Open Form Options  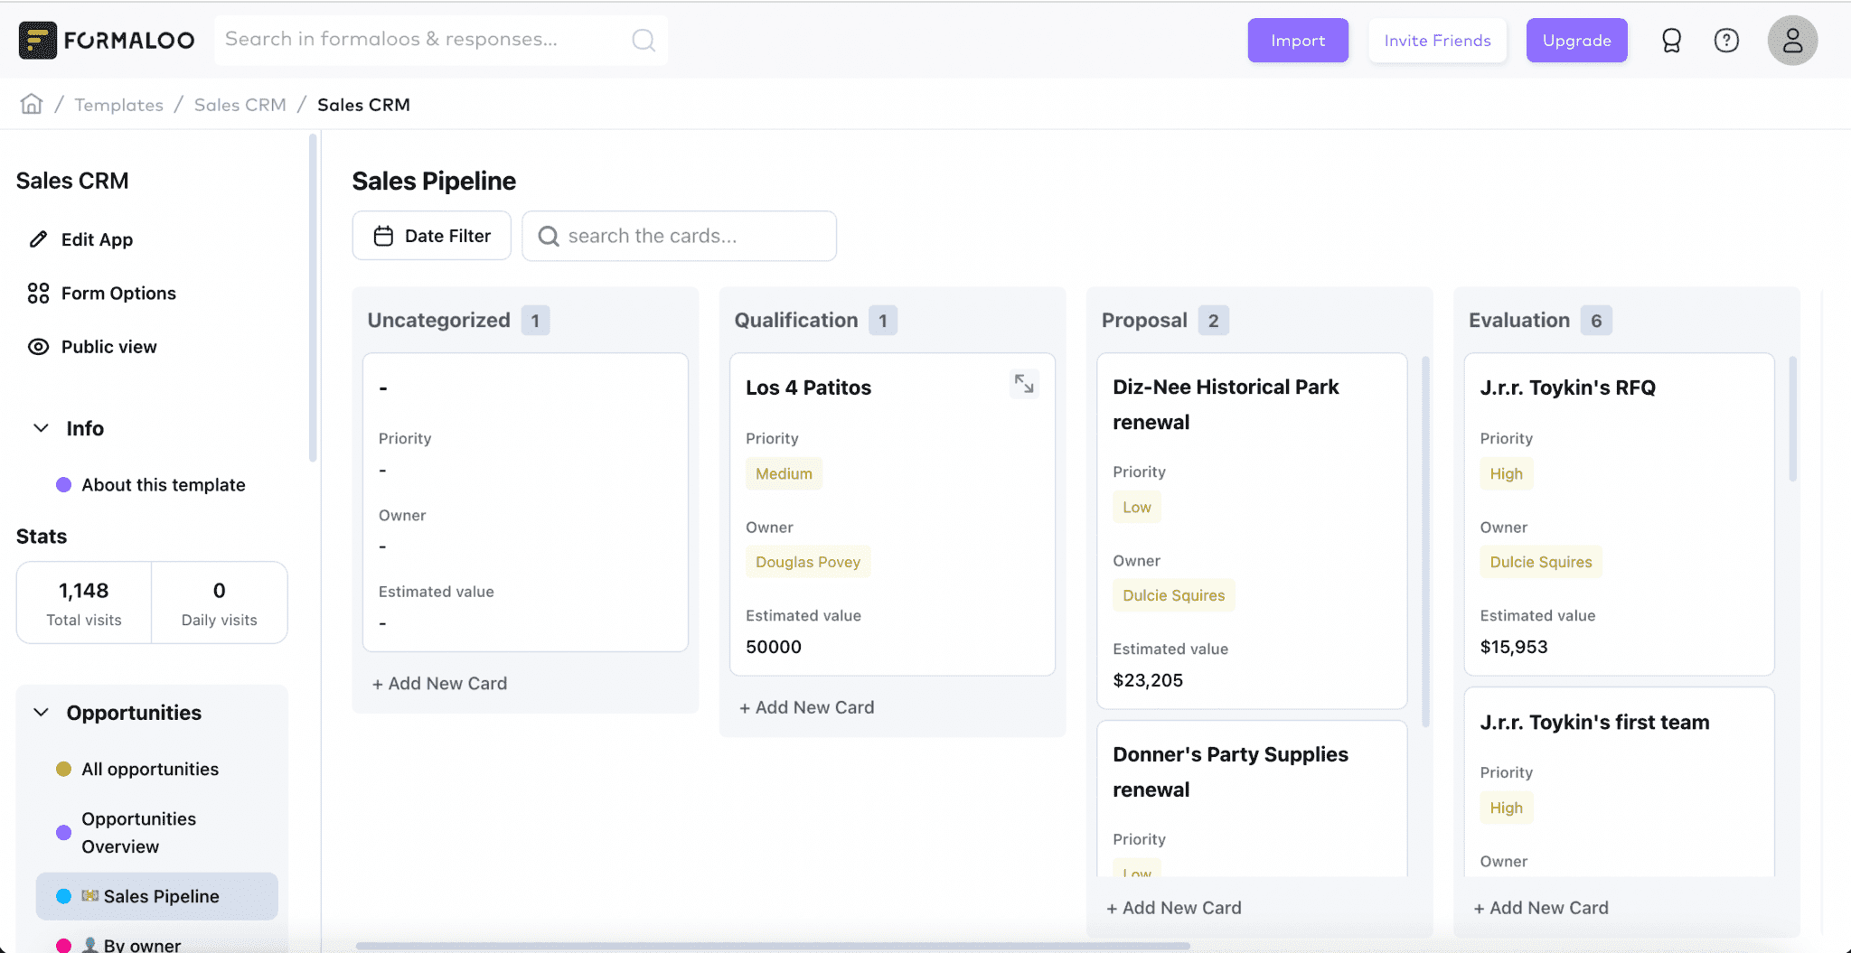point(118,294)
